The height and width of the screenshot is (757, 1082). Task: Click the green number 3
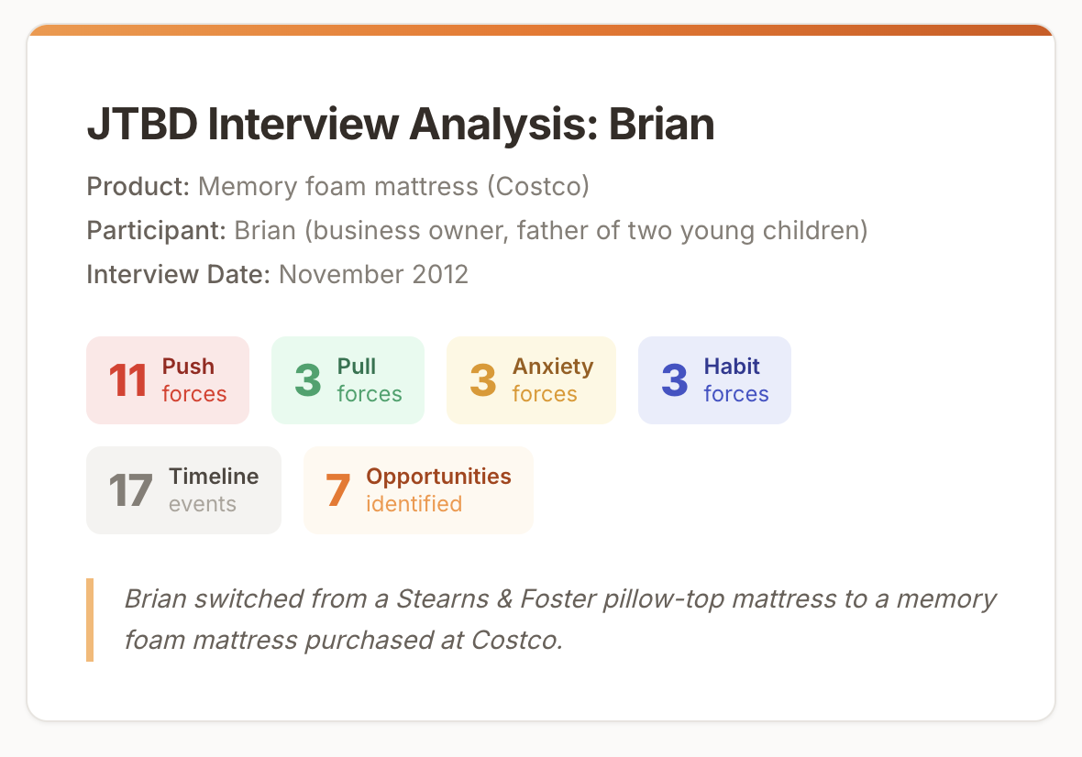coord(308,380)
